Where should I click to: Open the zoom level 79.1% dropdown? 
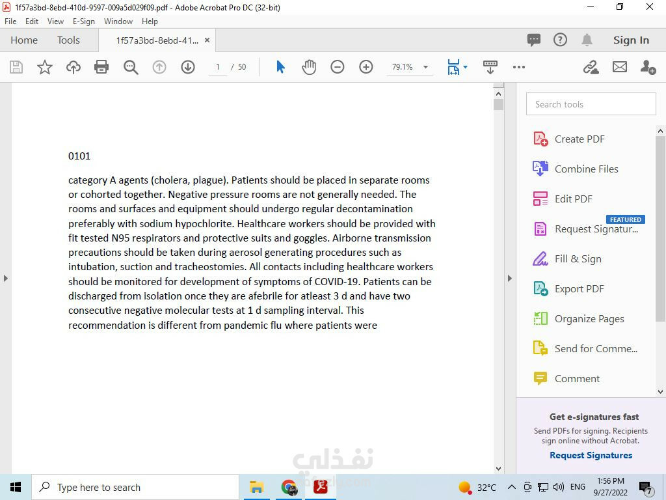tap(425, 67)
